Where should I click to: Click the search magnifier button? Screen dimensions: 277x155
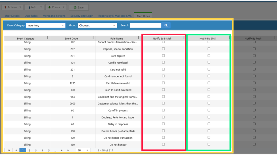pos(166,25)
